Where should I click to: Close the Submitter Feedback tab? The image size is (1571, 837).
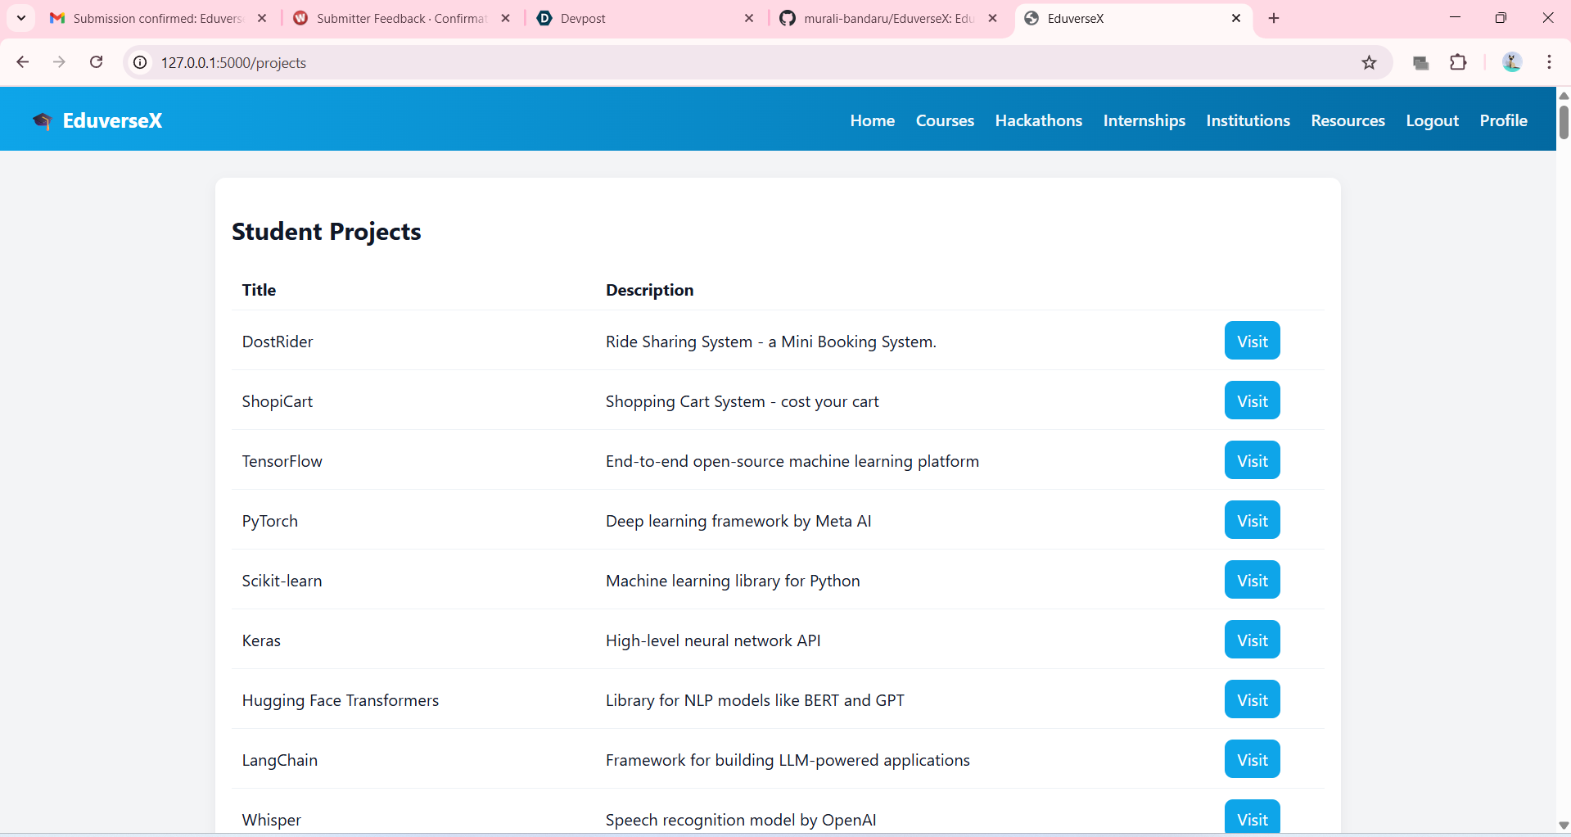coord(506,18)
